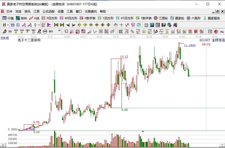Viewport: 225px width, 148px height.
Task: Open the 江恩轮 Gann wheel
Action: (161, 18)
